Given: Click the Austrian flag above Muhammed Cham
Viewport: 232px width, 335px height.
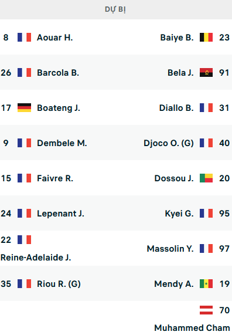Looking at the screenshot, I should click(206, 310).
